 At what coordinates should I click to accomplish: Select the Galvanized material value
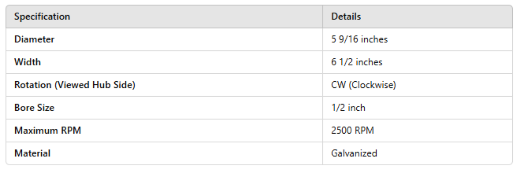tap(354, 153)
